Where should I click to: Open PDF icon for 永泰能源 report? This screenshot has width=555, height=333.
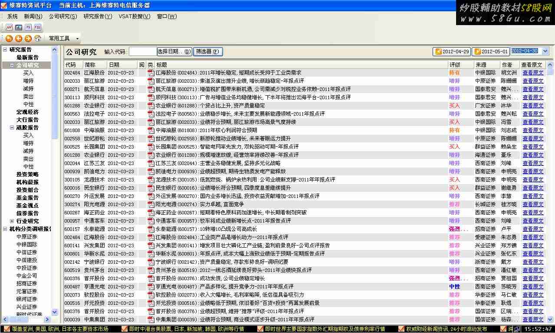pyautogui.click(x=151, y=229)
